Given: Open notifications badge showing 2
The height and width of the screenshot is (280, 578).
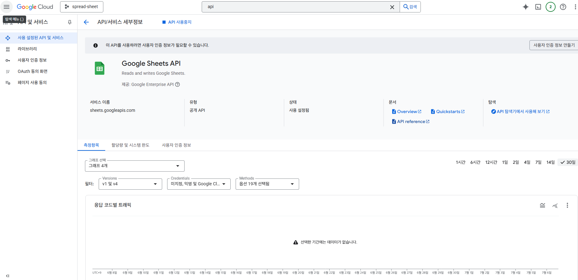Looking at the screenshot, I should [x=551, y=7].
